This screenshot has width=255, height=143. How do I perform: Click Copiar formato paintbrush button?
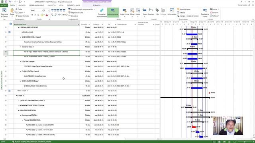pyautogui.click(x=22, y=16)
